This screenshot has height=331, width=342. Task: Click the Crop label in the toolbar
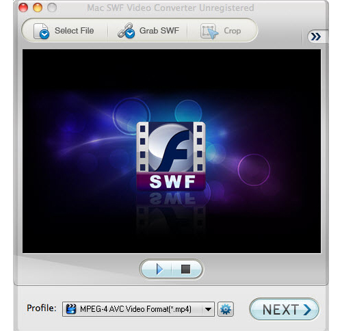pos(233,31)
